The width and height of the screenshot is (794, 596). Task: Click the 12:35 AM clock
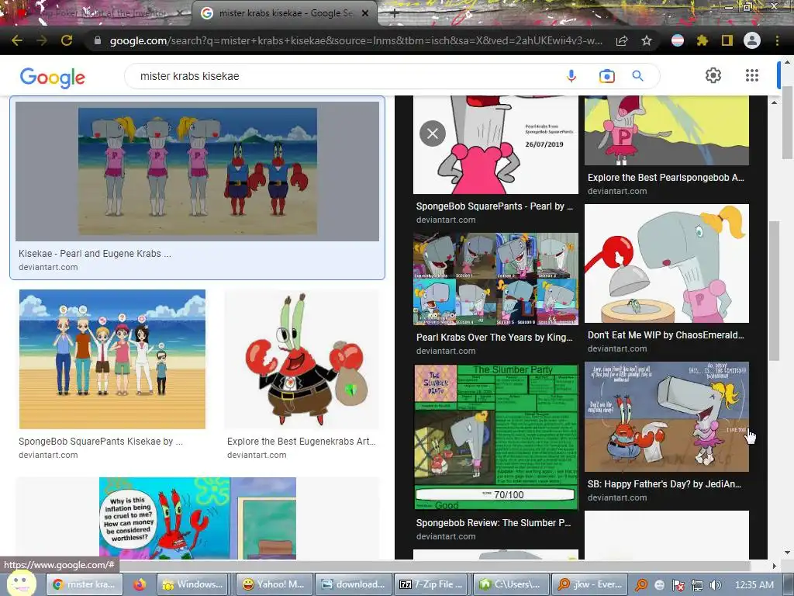tap(754, 585)
